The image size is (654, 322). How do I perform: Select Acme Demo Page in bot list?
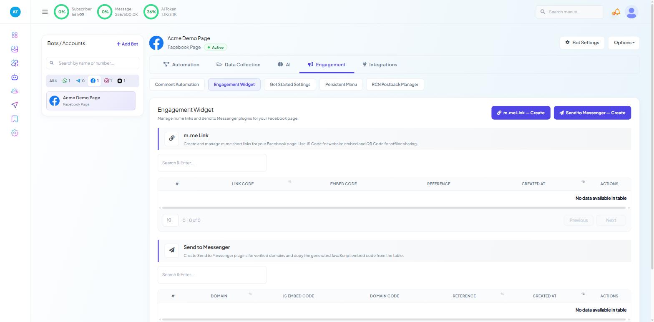point(91,101)
